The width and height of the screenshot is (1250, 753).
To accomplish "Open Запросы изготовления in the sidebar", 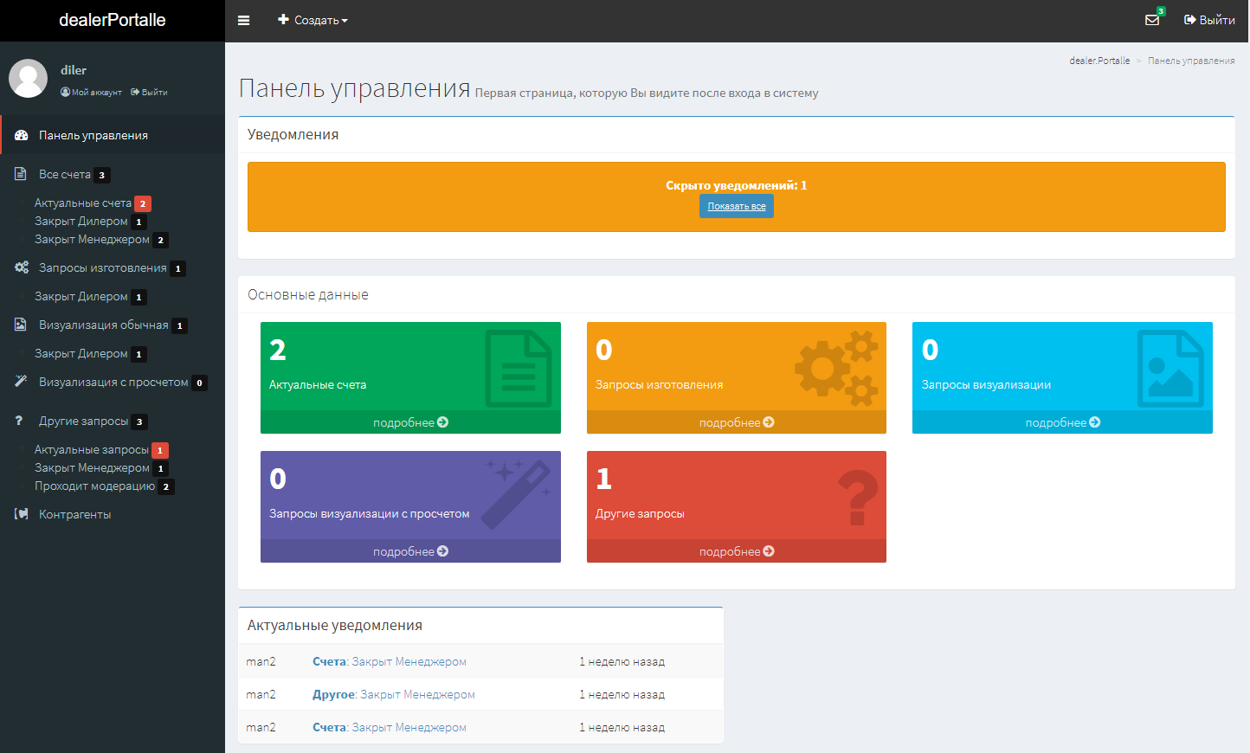I will coord(103,267).
